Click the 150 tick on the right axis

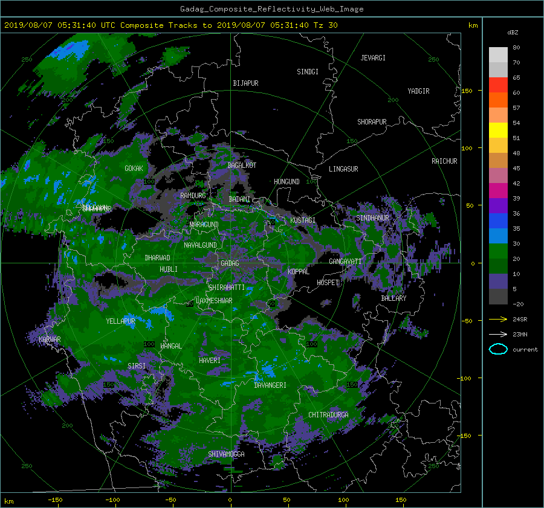467,91
